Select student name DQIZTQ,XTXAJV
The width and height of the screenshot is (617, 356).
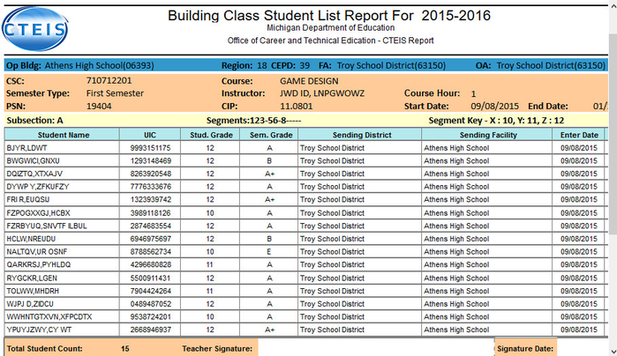pos(34,174)
